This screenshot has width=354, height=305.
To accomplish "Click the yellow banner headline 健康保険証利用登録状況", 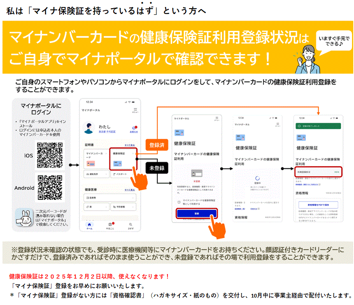I will coord(219,37).
